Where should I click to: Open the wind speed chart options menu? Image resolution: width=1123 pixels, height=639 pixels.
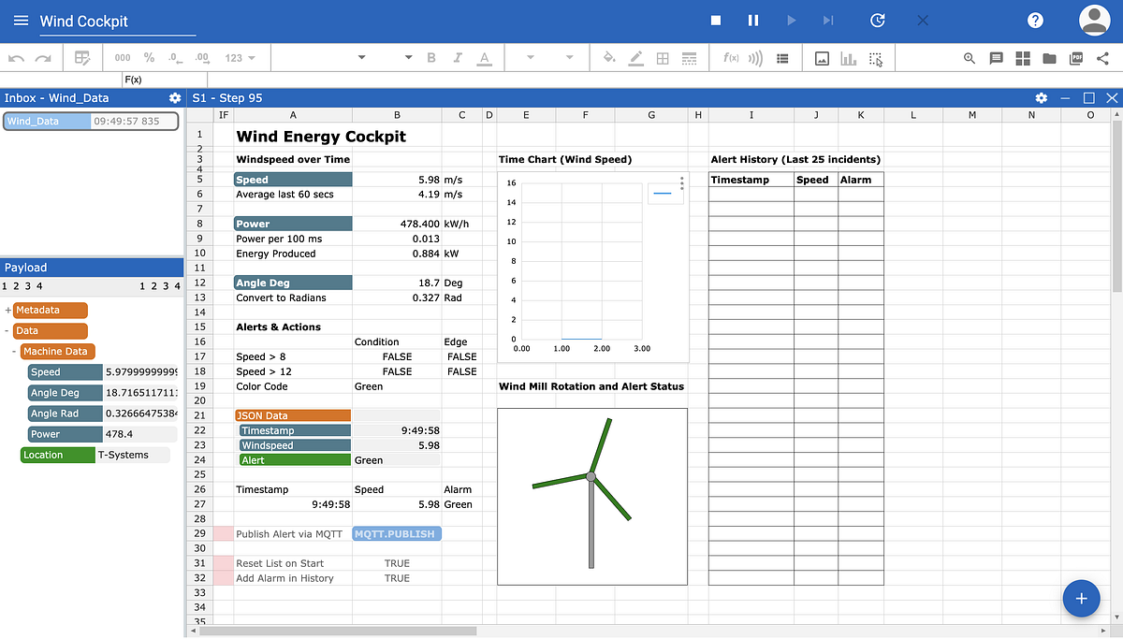point(682,182)
